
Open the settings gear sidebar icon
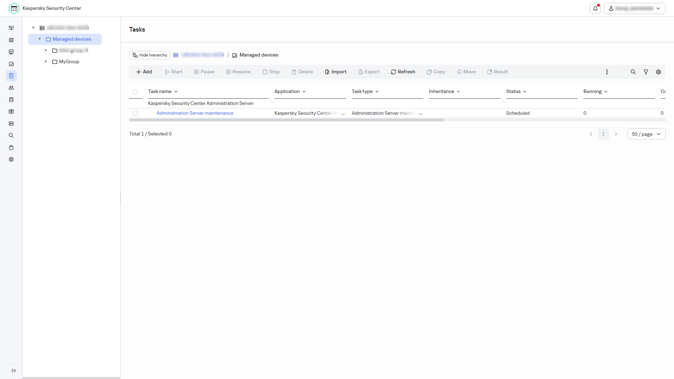click(x=11, y=159)
